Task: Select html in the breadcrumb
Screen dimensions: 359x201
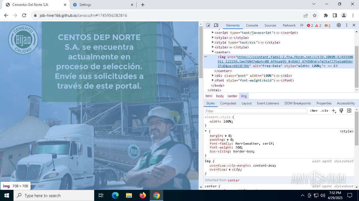Action: [209, 96]
